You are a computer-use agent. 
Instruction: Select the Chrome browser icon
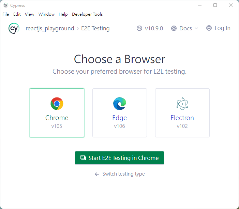tap(57, 104)
